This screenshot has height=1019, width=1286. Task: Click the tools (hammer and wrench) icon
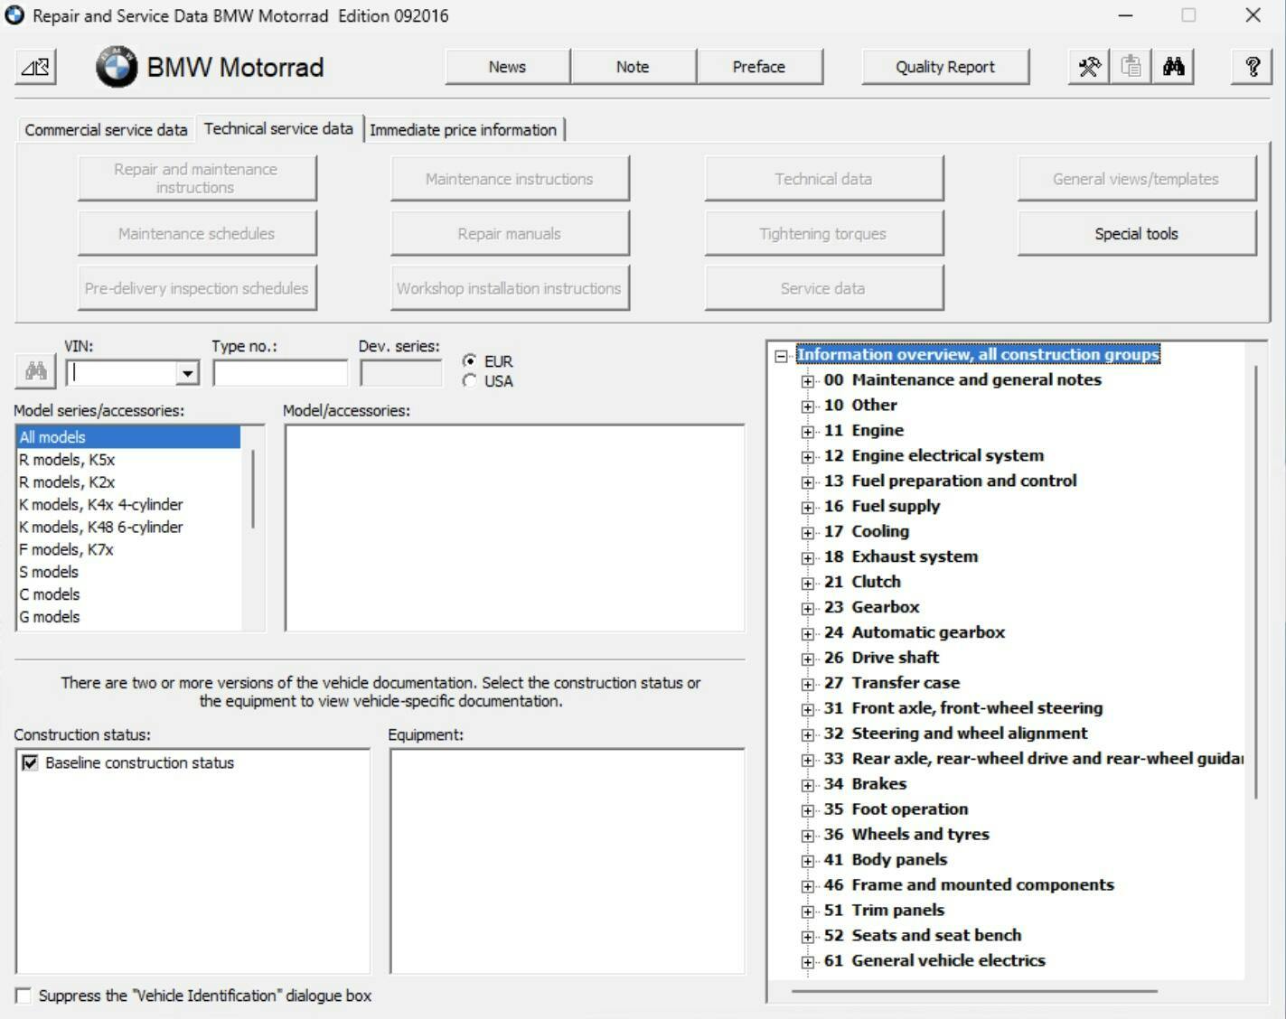click(1089, 67)
